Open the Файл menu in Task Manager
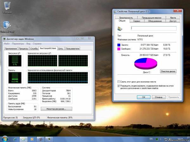This screenshot has height=142, width=190. click(x=7, y=44)
